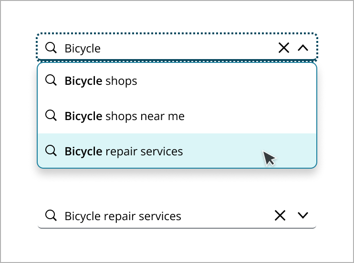Image resolution: width=354 pixels, height=263 pixels.
Task: Click the search icon in the bottom Bicycle repair services field
Action: pos(51,216)
